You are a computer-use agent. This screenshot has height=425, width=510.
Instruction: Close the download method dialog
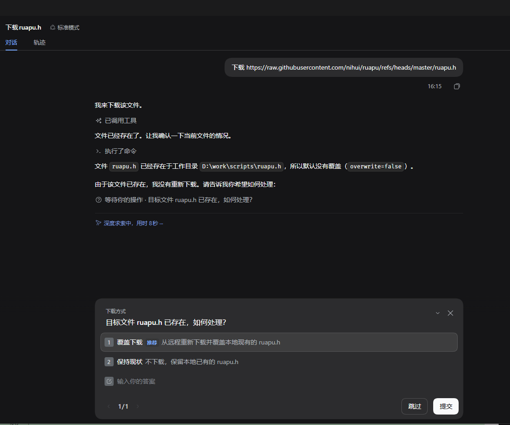tap(450, 313)
